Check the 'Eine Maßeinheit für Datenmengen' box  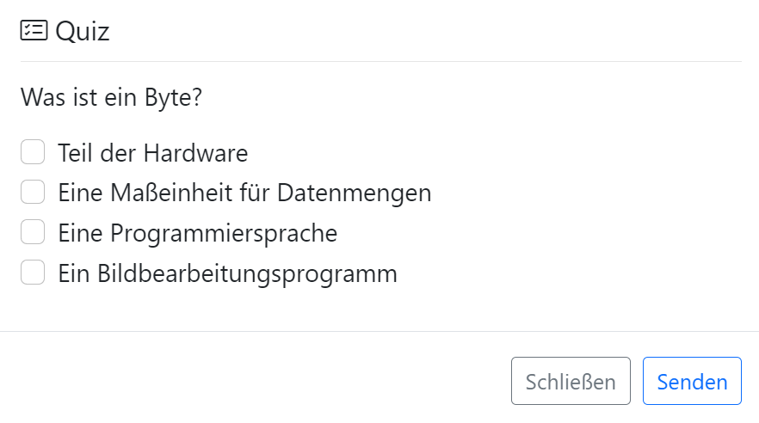33,193
